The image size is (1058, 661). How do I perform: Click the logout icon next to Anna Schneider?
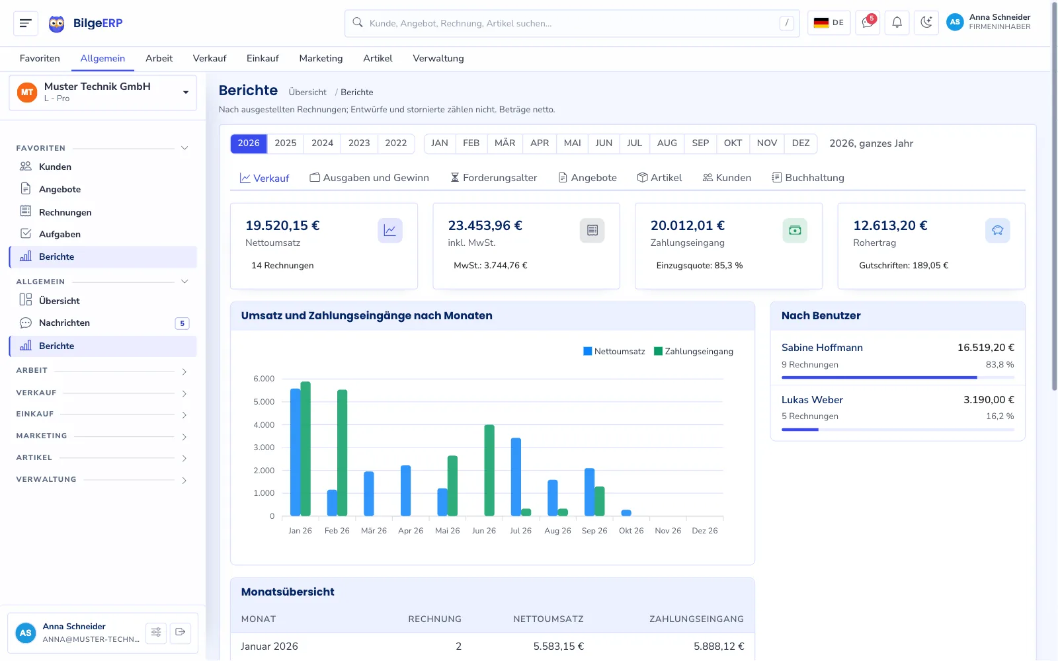pyautogui.click(x=181, y=633)
